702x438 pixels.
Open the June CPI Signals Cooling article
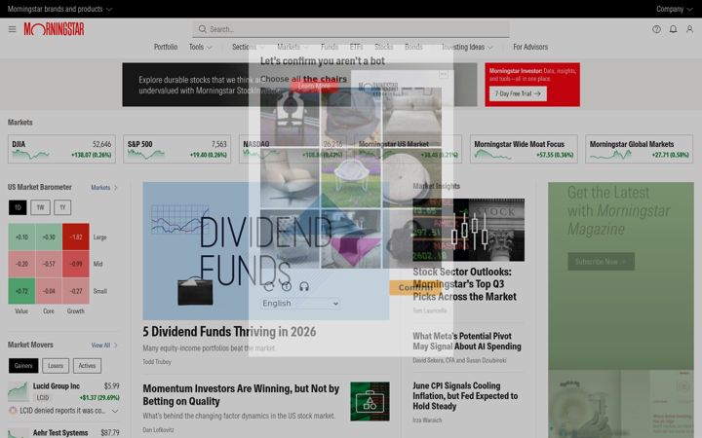pyautogui.click(x=465, y=395)
